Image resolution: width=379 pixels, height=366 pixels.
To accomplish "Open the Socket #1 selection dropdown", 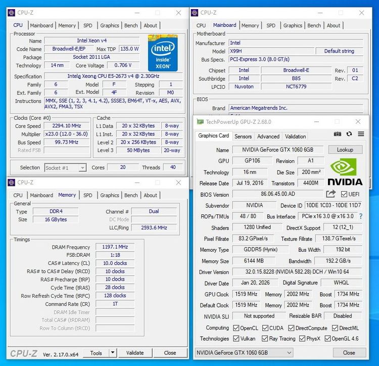I will pos(65,167).
